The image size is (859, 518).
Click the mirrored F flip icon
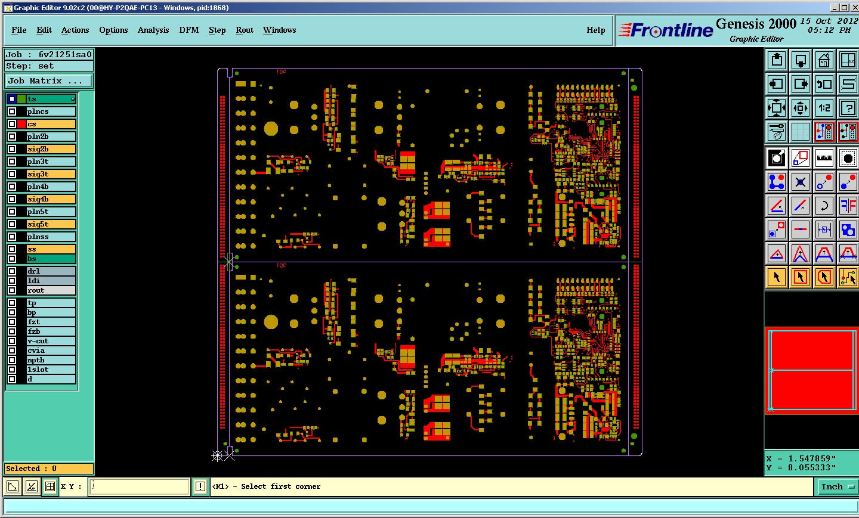click(x=848, y=206)
